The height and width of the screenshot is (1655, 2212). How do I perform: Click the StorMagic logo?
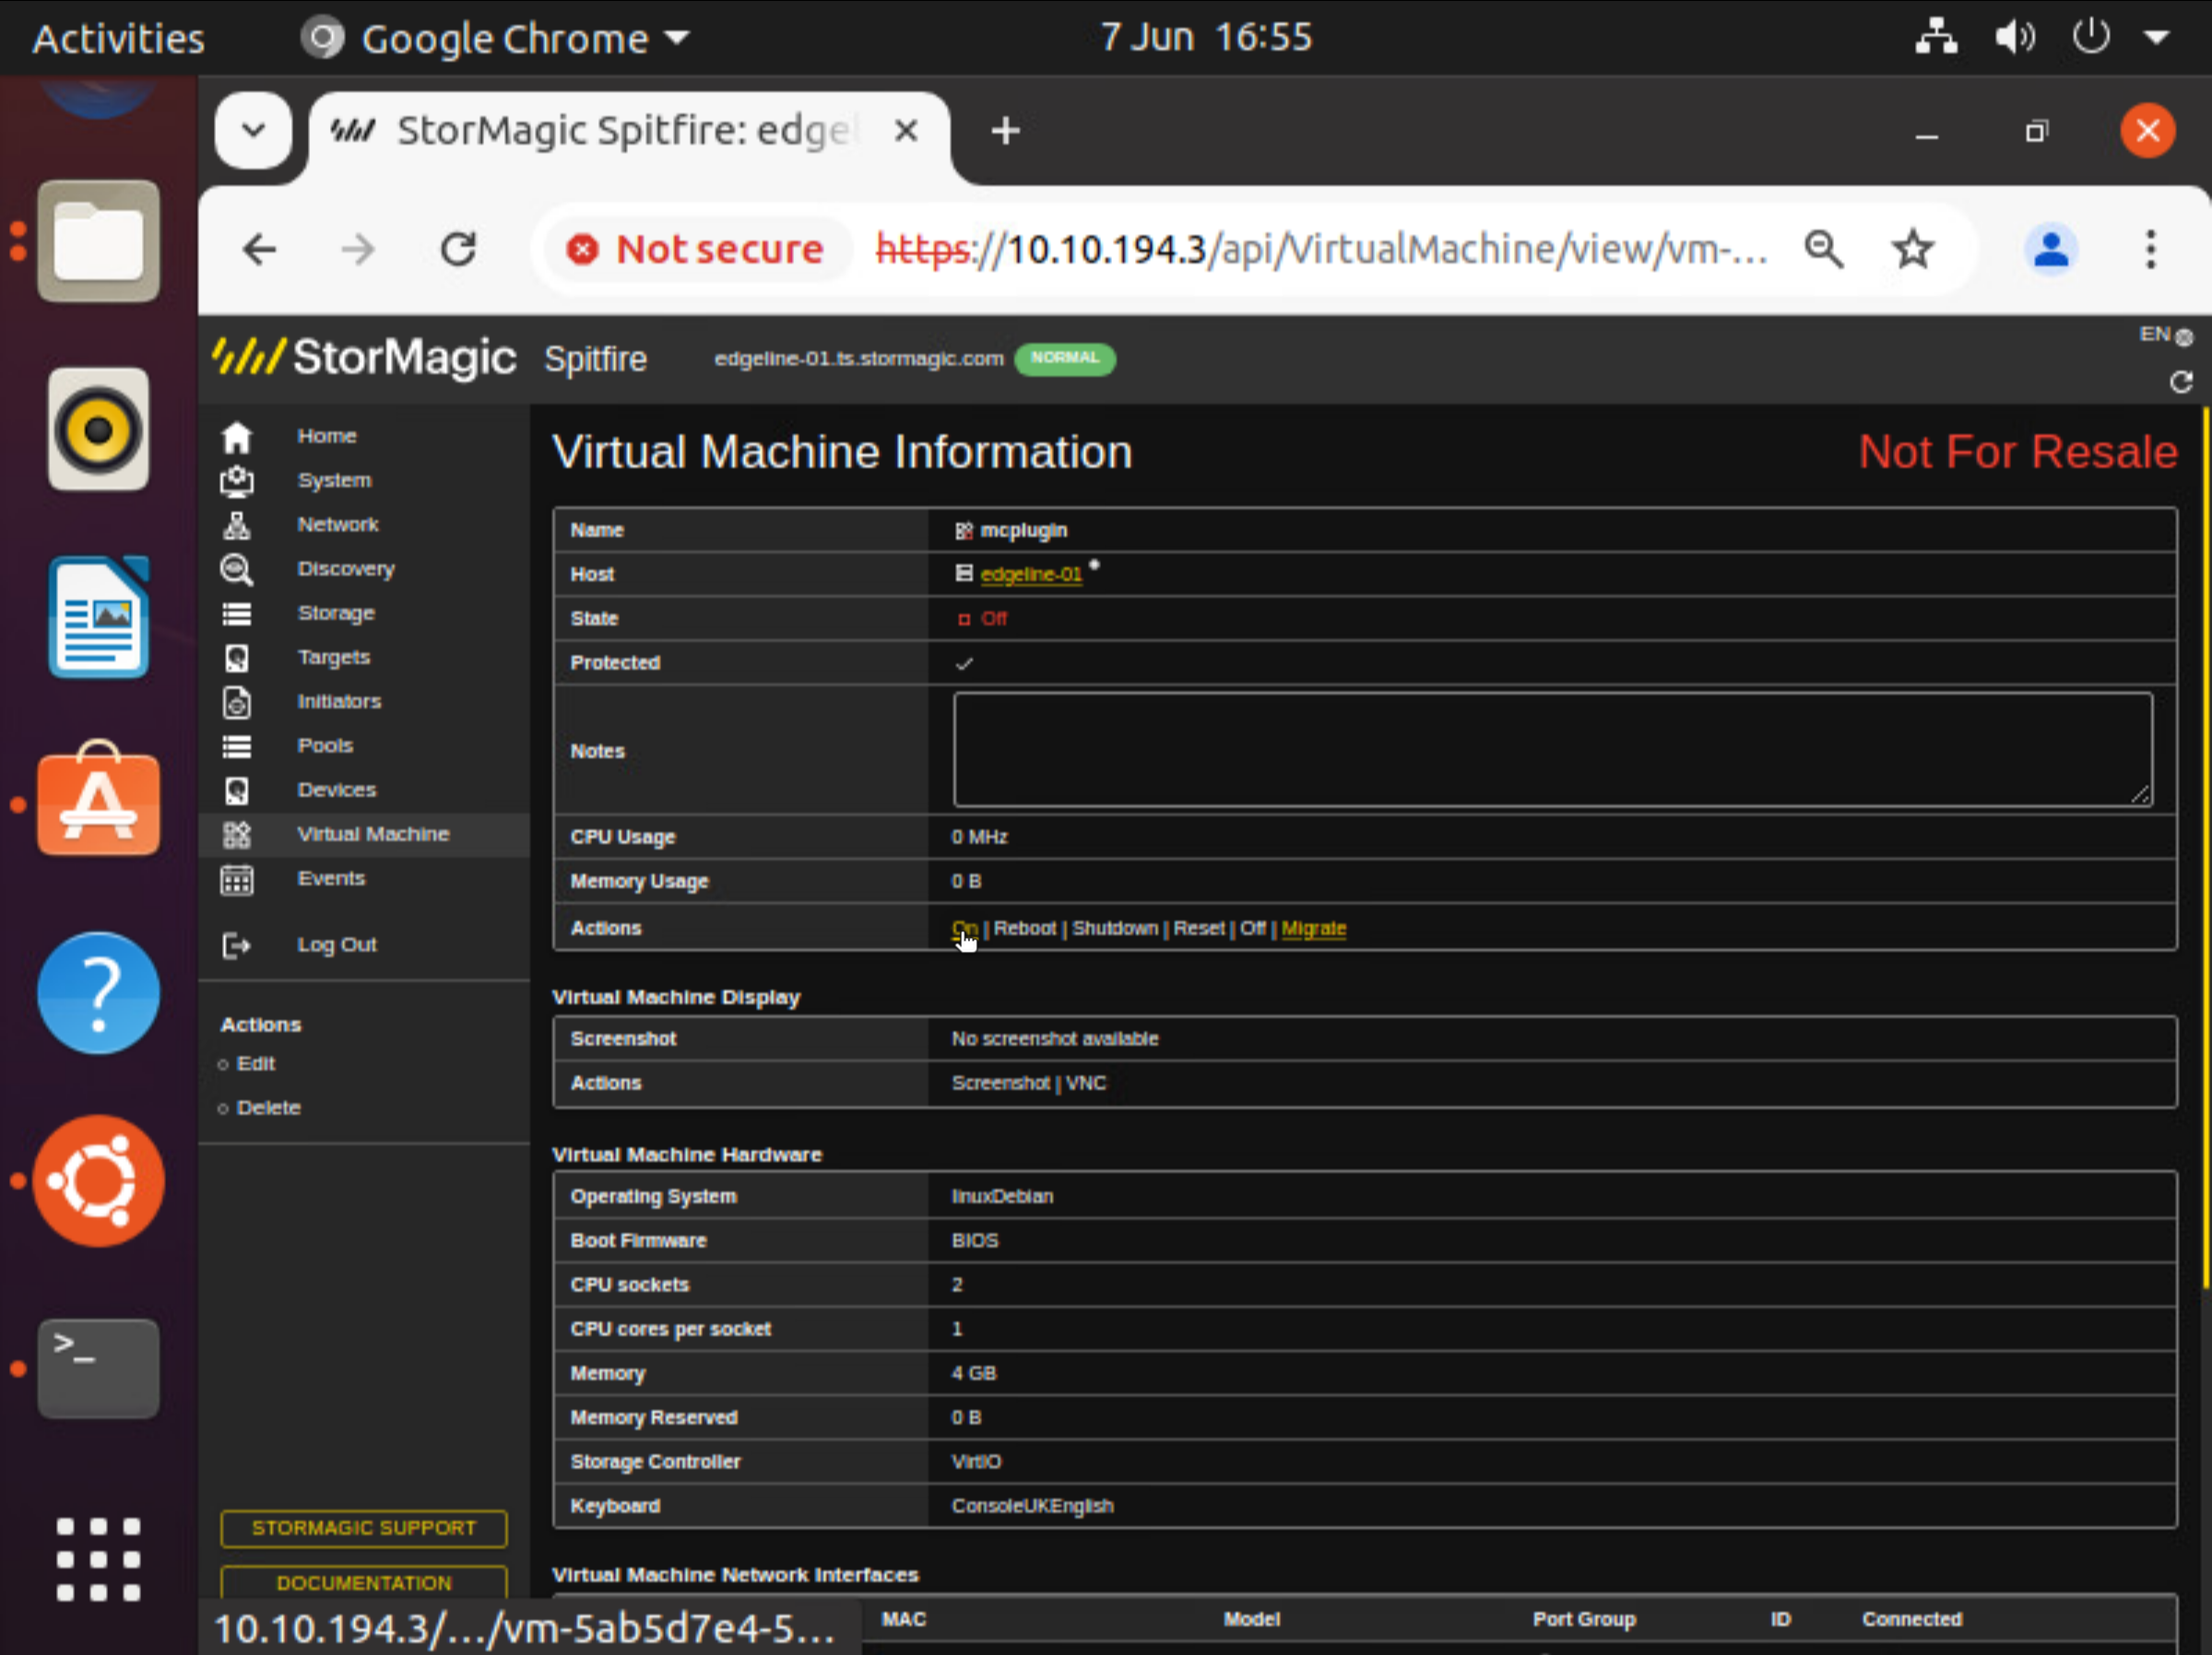tap(365, 357)
